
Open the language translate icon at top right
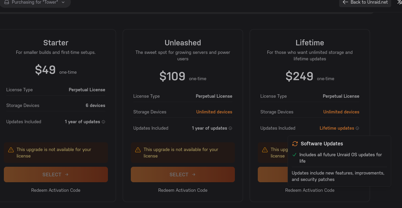399,2
